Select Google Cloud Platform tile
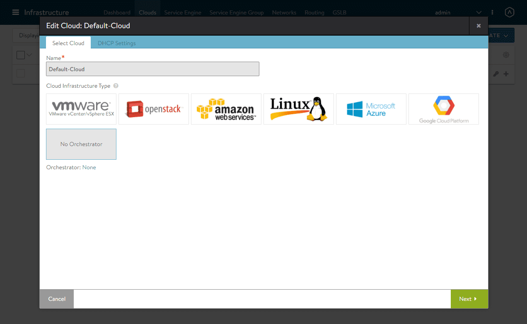Viewport: 527px width, 324px height. pos(444,109)
